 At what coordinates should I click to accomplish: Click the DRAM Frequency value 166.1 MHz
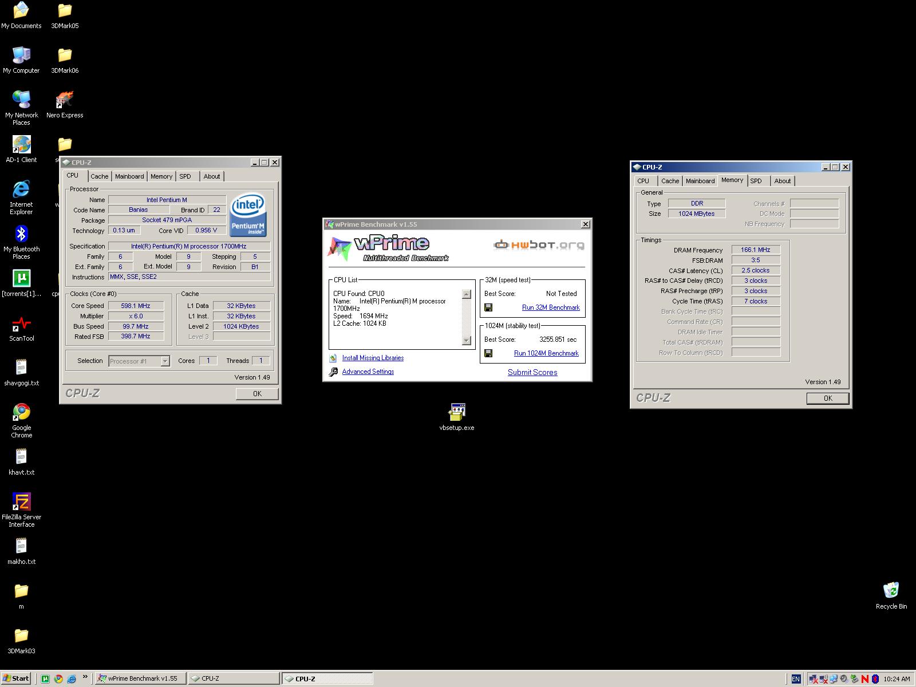click(x=756, y=250)
